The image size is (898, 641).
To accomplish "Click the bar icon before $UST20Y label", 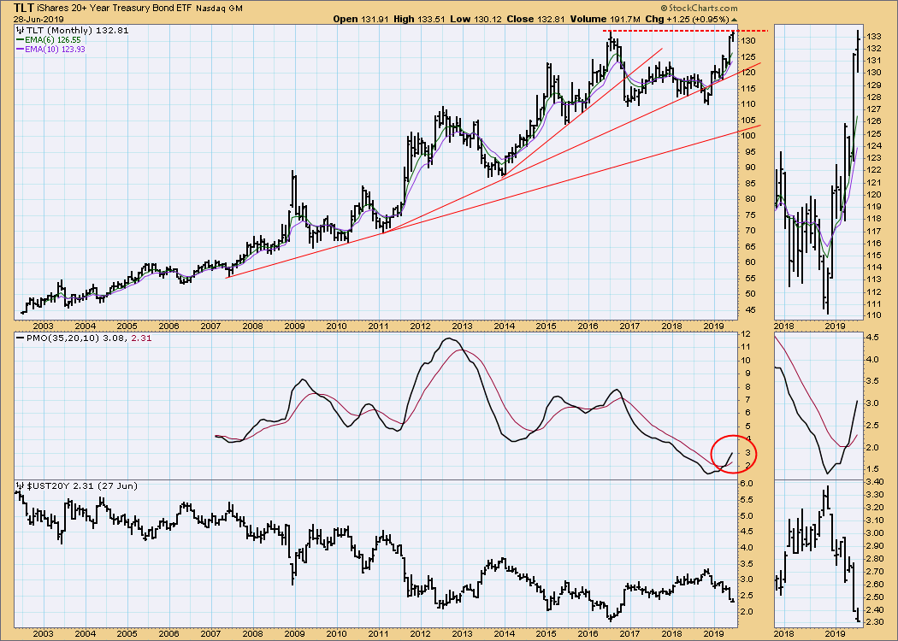I will point(20,486).
